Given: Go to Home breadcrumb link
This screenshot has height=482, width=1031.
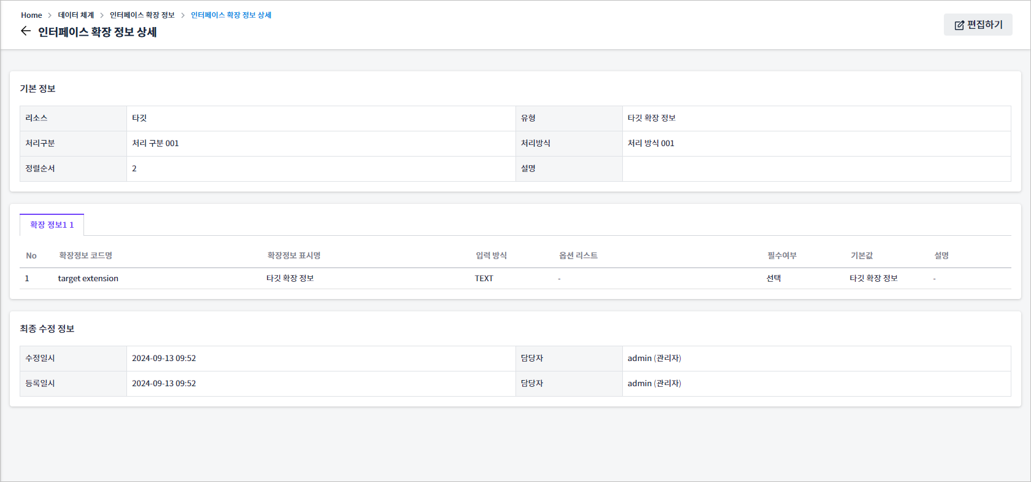Looking at the screenshot, I should click(x=31, y=15).
